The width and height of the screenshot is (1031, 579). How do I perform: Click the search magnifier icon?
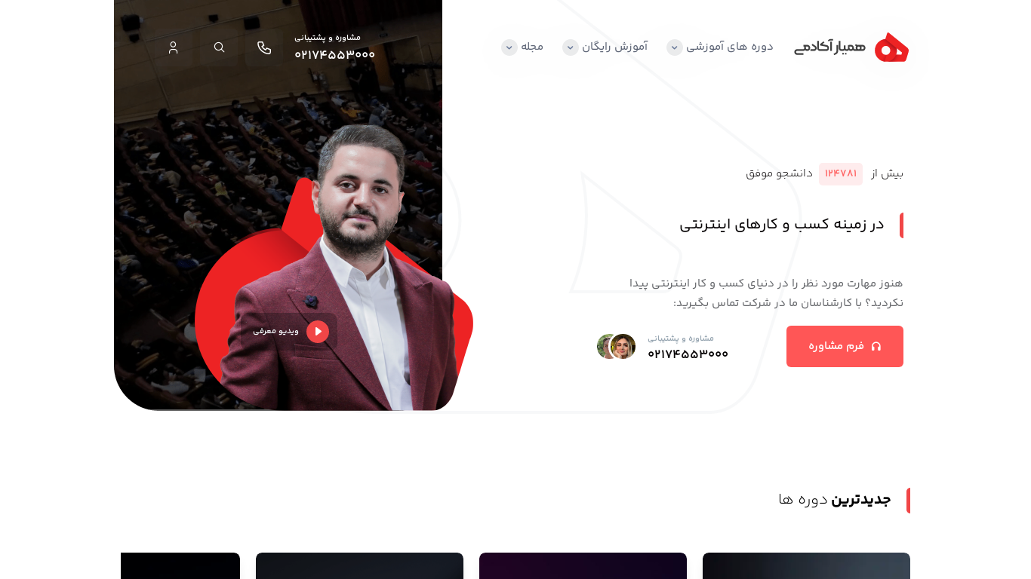click(x=219, y=47)
